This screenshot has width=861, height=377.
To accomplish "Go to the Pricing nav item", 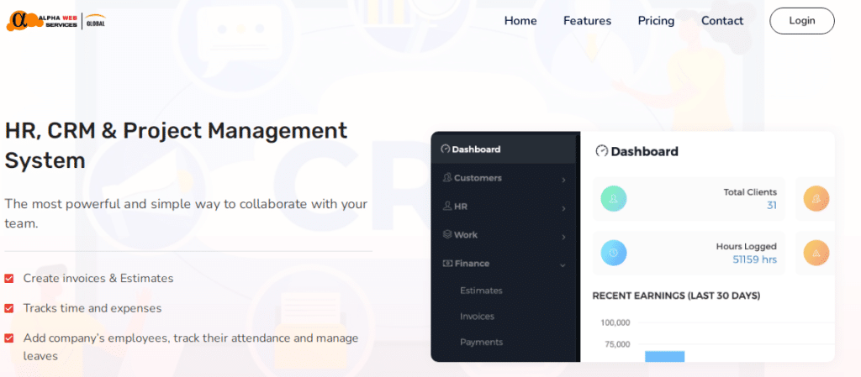I will point(656,21).
